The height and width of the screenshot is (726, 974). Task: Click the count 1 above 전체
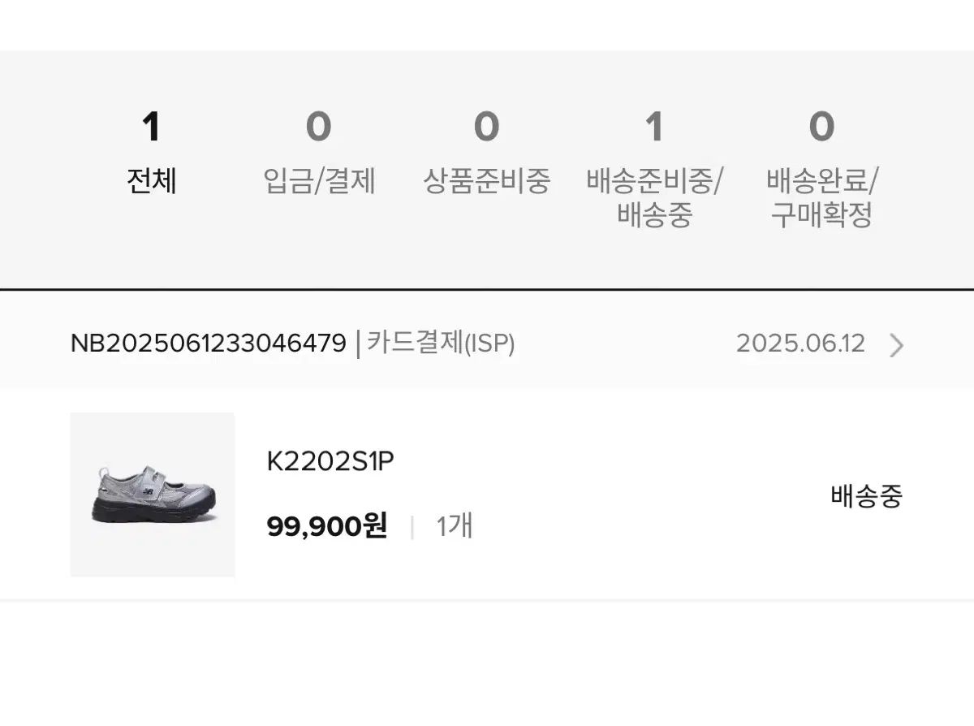[x=152, y=127]
